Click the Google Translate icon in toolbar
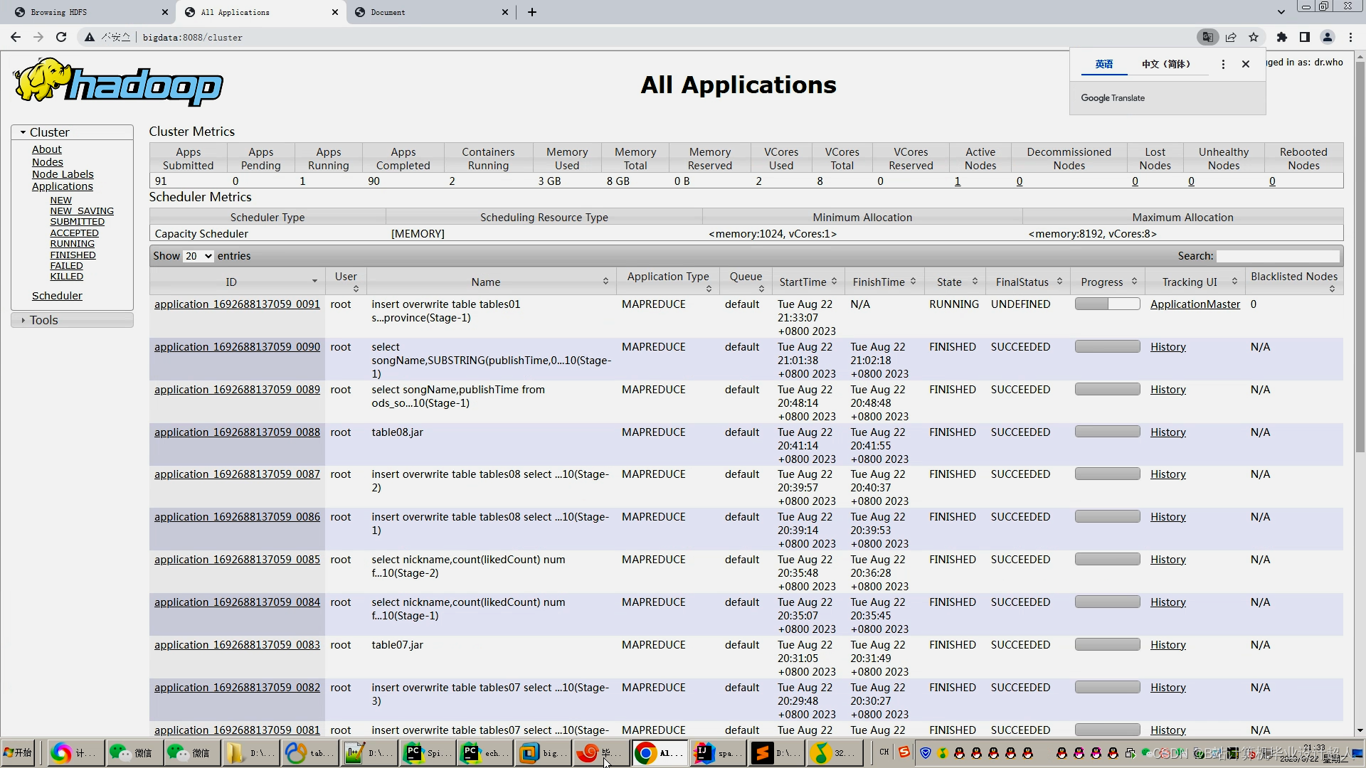The image size is (1366, 768). coord(1208,38)
